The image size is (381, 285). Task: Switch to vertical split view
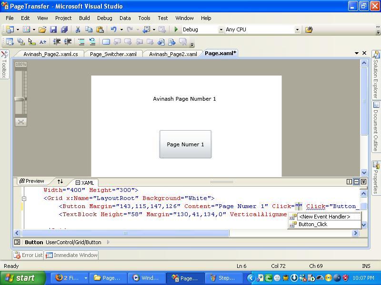(x=349, y=182)
